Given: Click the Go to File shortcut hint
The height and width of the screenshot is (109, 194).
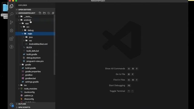Looking at the screenshot, I should [x=125, y=74].
